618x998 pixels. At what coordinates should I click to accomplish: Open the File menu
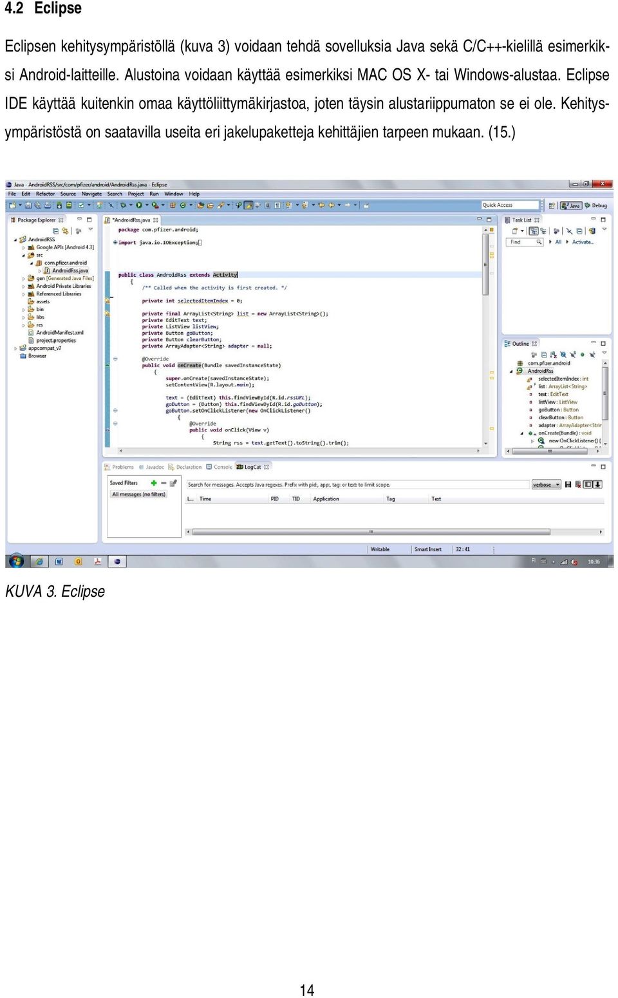[12, 194]
